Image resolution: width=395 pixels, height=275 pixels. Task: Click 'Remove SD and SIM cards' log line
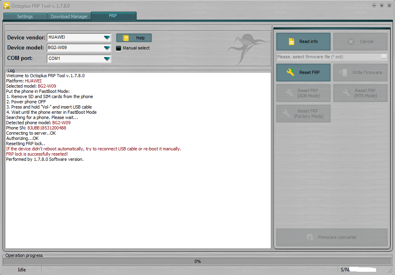coord(50,96)
